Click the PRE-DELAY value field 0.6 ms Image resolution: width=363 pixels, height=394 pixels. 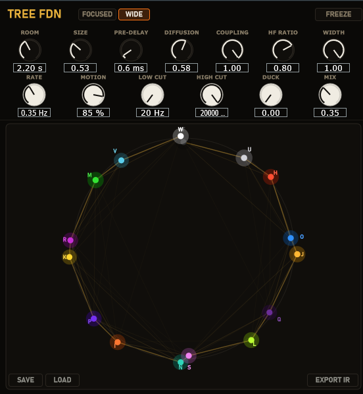coord(131,68)
